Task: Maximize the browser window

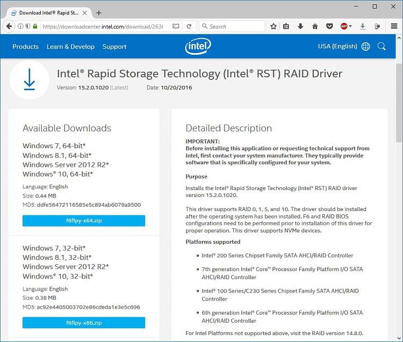Action: [375, 6]
